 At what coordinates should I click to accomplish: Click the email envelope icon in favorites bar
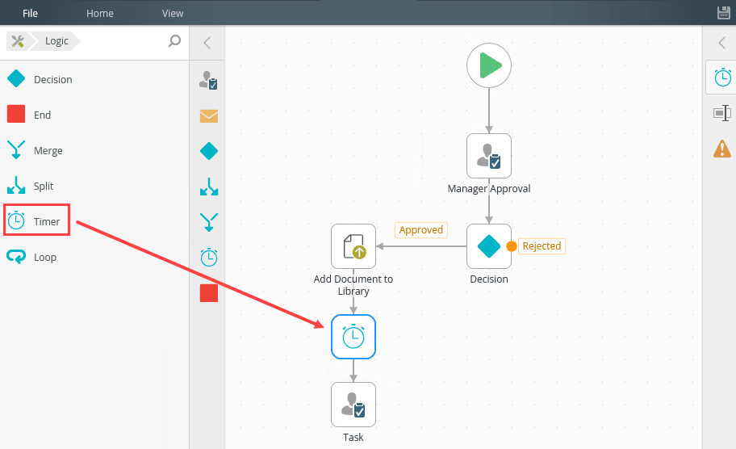click(x=209, y=115)
